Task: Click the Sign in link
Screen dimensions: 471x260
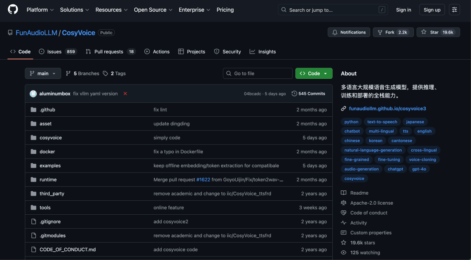Action: [x=403, y=10]
